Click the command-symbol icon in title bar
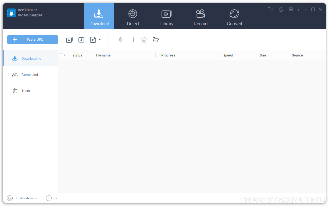Viewport: 329px width, 206px height. click(291, 9)
